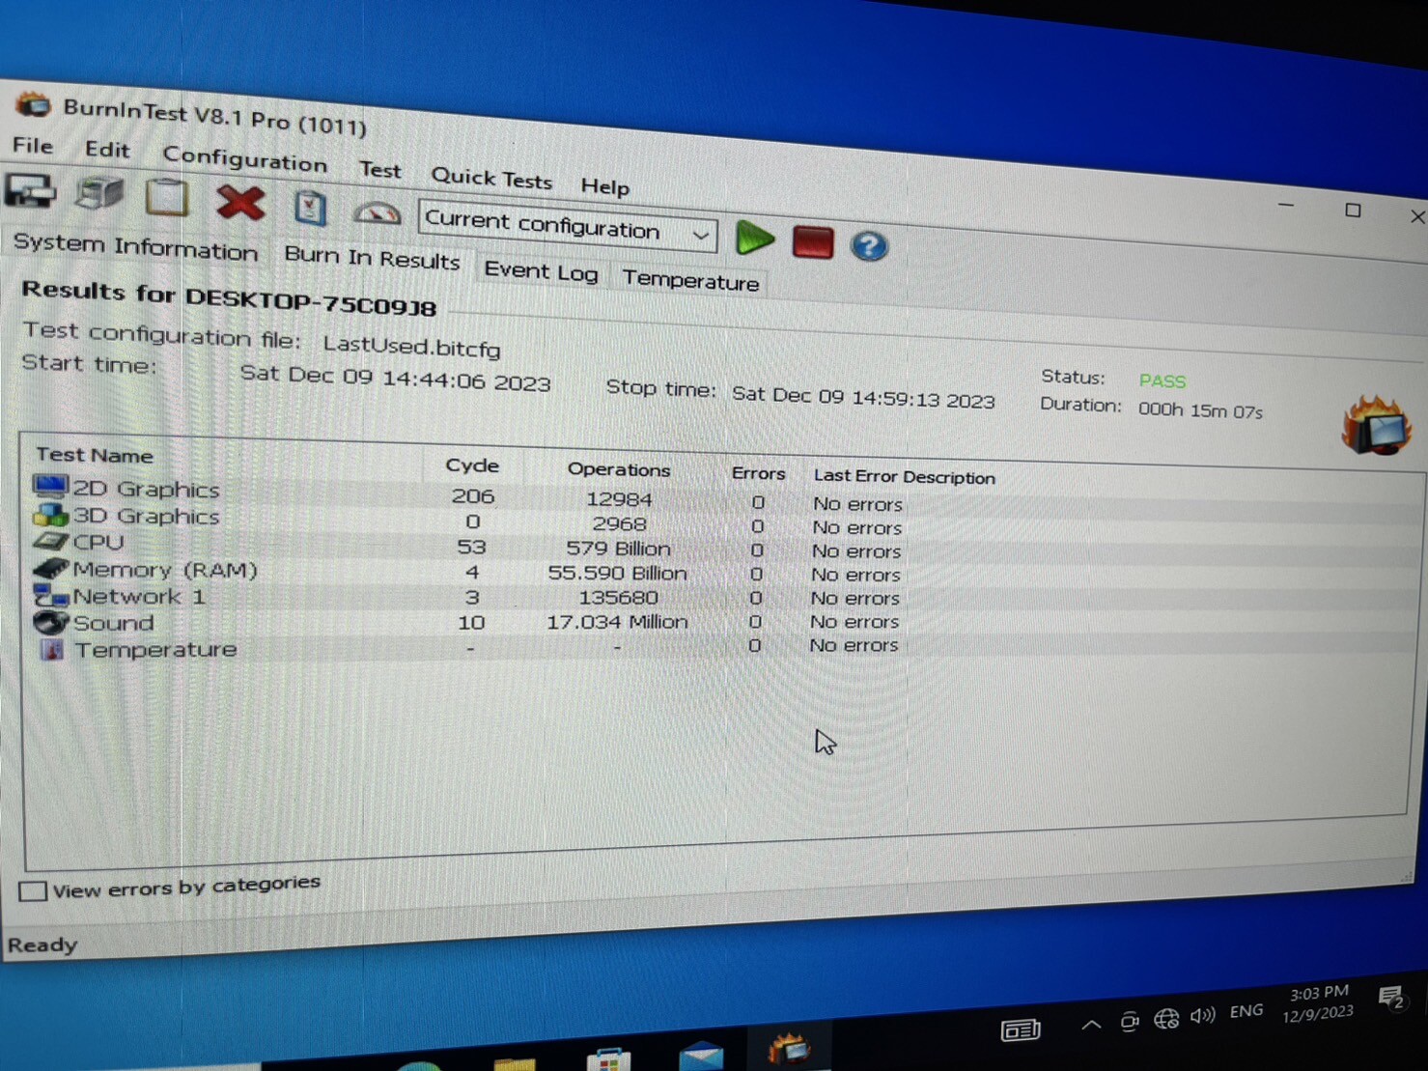The height and width of the screenshot is (1071, 1428).
Task: Select the CPU test row icon
Action: 50,542
